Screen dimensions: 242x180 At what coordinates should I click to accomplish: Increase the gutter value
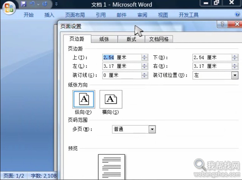[145, 74]
